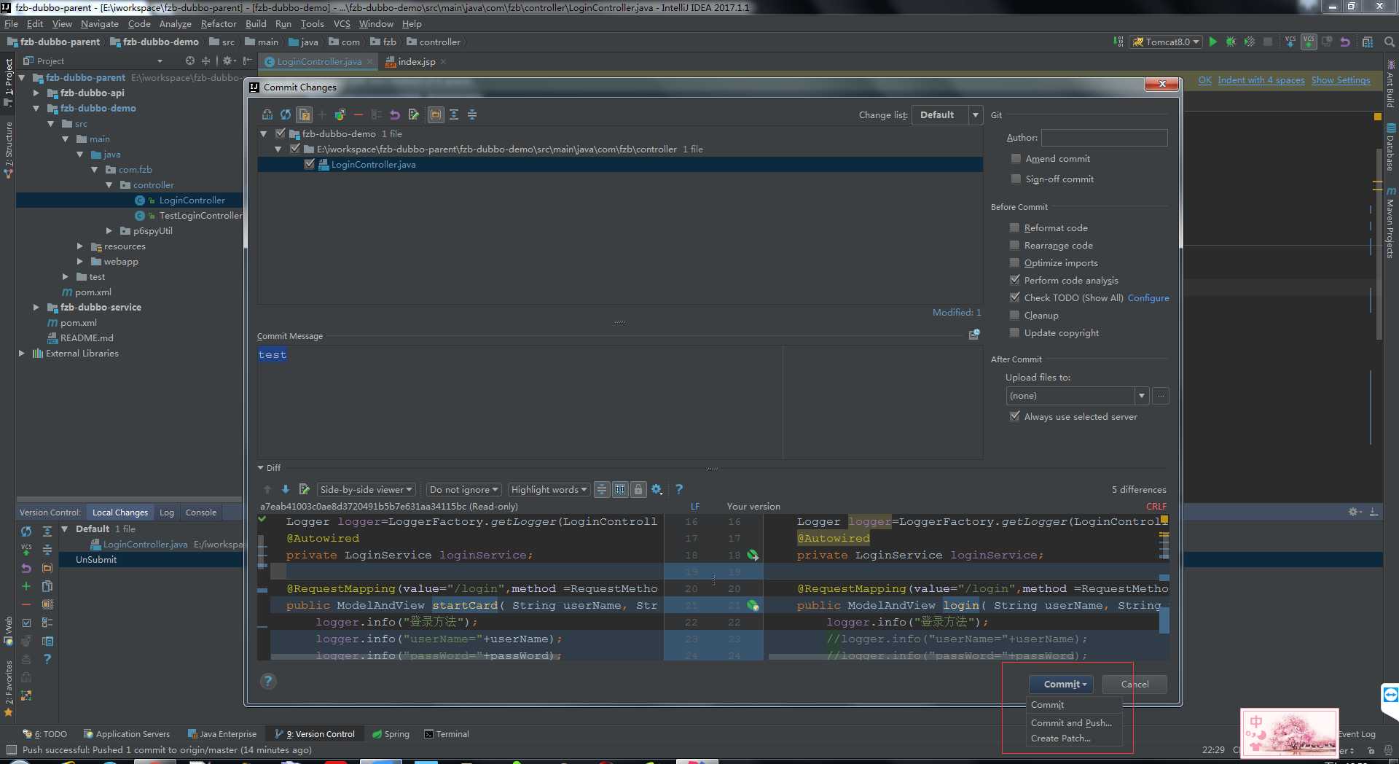Toggle Sign-off commit checkbox

(x=1016, y=179)
